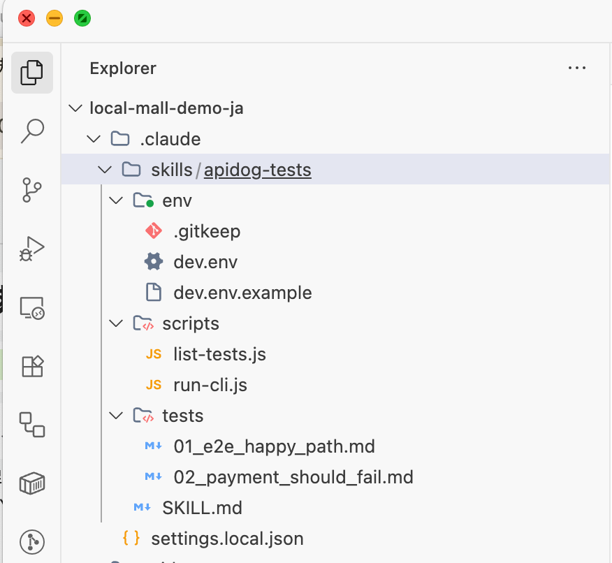Click the gear icon beside dev.env
Viewport: 612px width, 563px height.
pyautogui.click(x=154, y=261)
